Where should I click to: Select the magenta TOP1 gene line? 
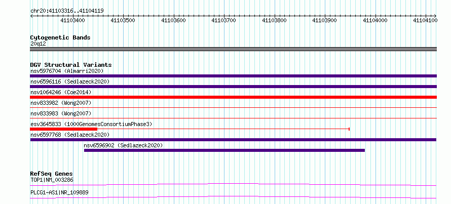tap(233, 184)
